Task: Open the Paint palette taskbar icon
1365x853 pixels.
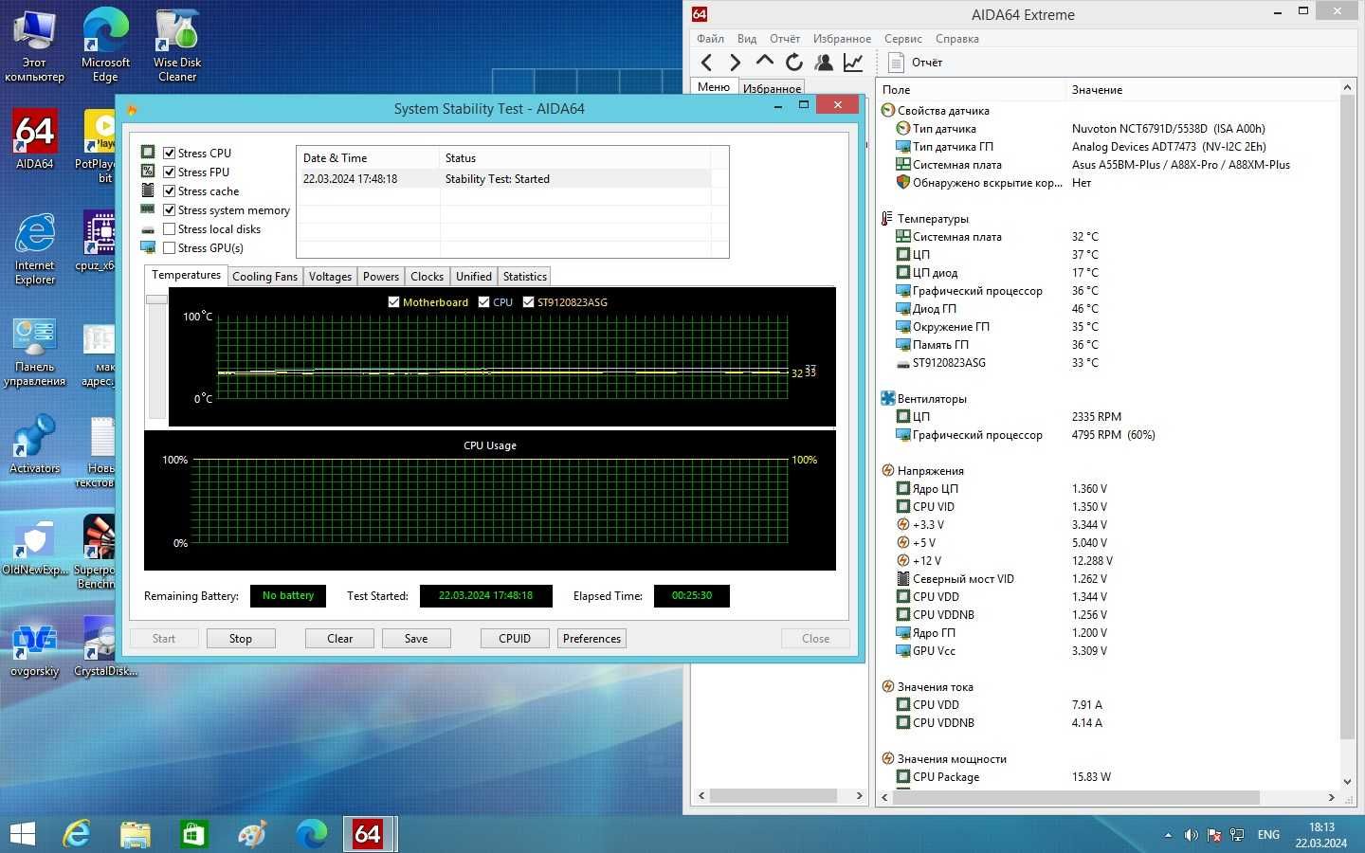Action: [252, 834]
